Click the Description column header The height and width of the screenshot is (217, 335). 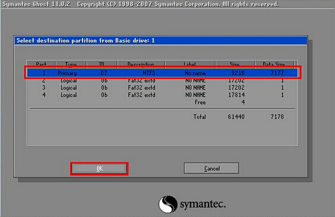[x=141, y=64]
